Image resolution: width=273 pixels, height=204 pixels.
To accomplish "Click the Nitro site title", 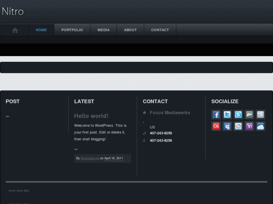I will tap(13, 12).
